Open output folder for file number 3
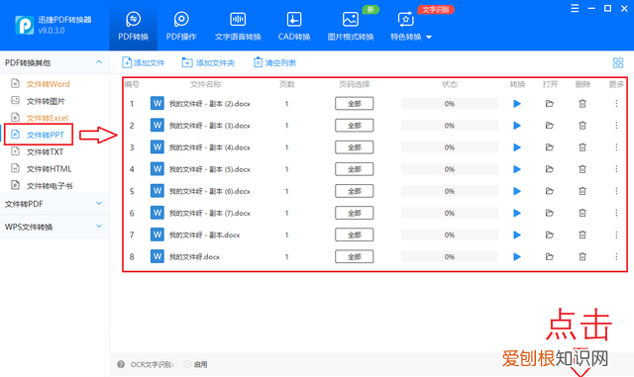Image resolution: width=634 pixels, height=377 pixels. tap(549, 147)
